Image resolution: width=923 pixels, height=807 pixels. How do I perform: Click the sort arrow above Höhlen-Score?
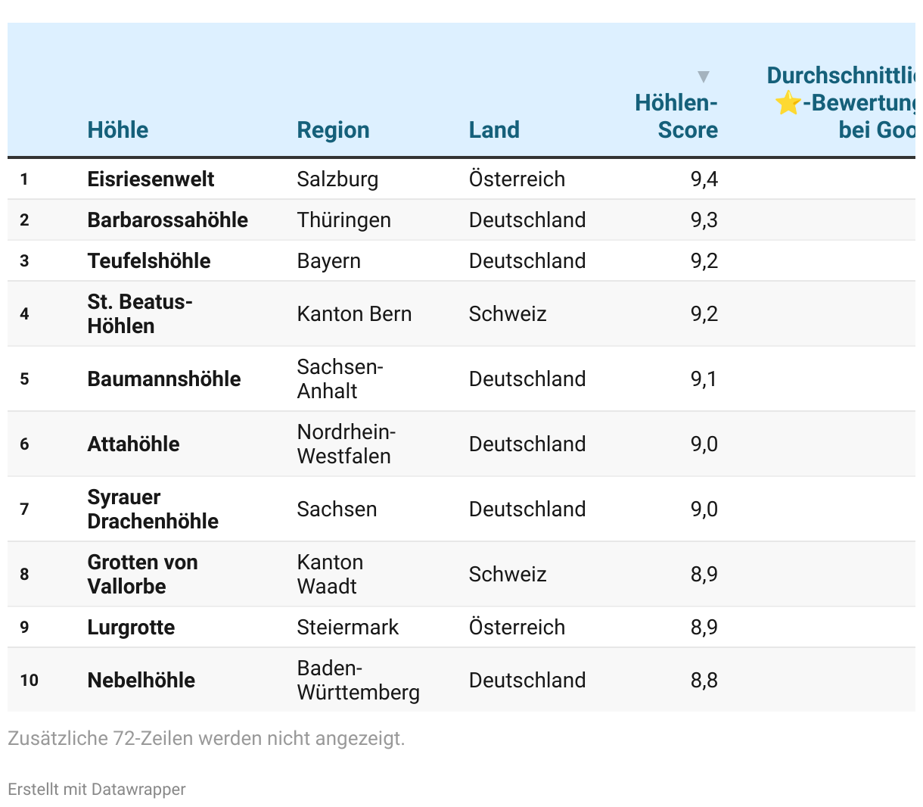point(704,76)
